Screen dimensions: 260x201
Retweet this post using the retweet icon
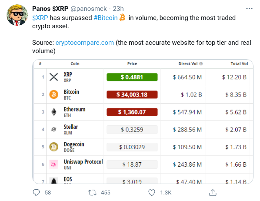[92, 193]
